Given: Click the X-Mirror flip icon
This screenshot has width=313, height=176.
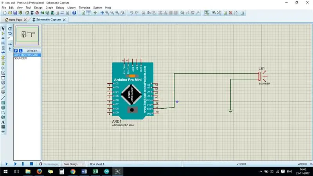Looking at the screenshot, I should pos(10,44).
